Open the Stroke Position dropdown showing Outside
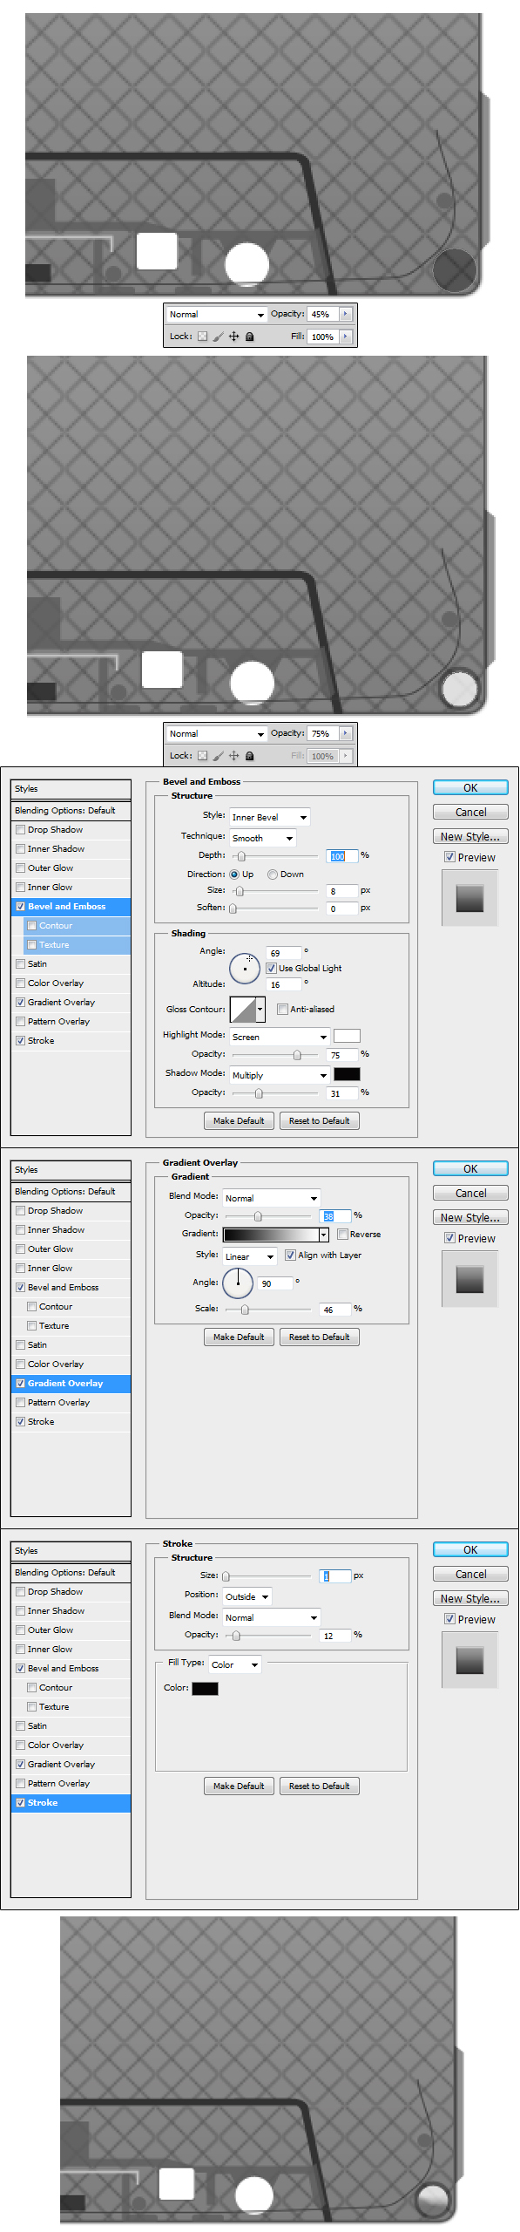 [x=246, y=1596]
